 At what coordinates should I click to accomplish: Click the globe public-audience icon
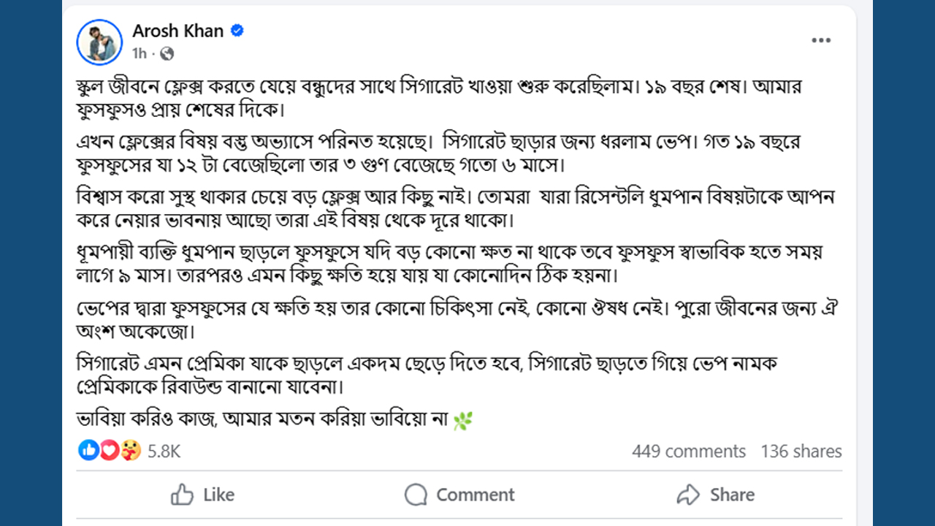167,53
